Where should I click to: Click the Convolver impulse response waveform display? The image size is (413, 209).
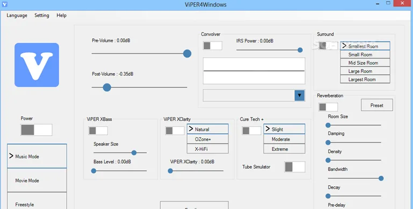coord(254,71)
